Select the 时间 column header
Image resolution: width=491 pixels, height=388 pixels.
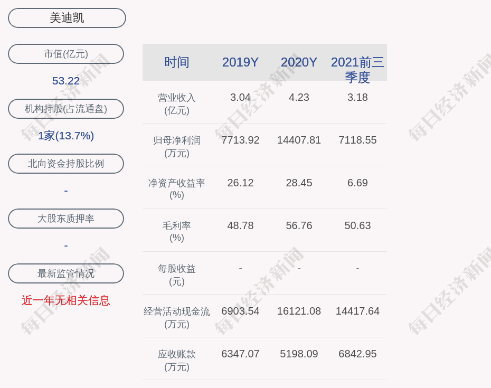pyautogui.click(x=177, y=62)
